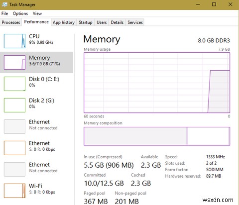Viewport: 239px width, 205px height.
Task: Click the Slots used 2 of 2 value
Action: [211, 163]
